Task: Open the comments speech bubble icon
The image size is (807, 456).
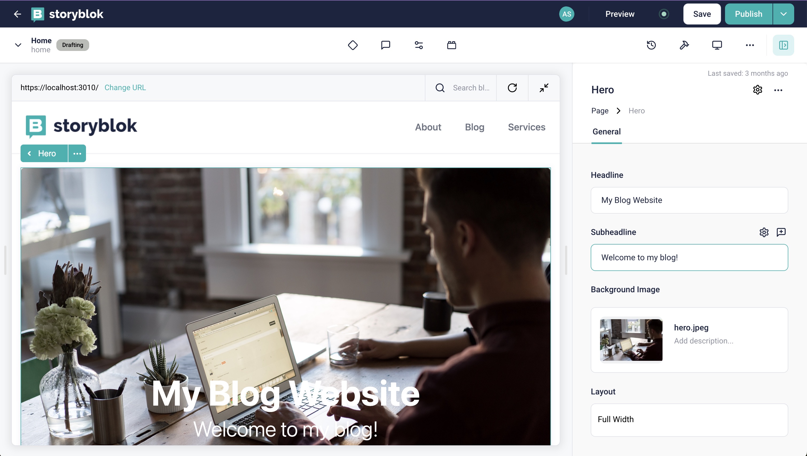Action: pos(385,45)
